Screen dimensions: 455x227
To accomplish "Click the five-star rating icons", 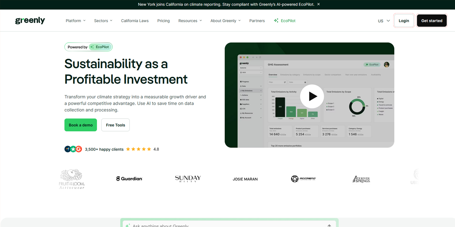I will [138, 149].
